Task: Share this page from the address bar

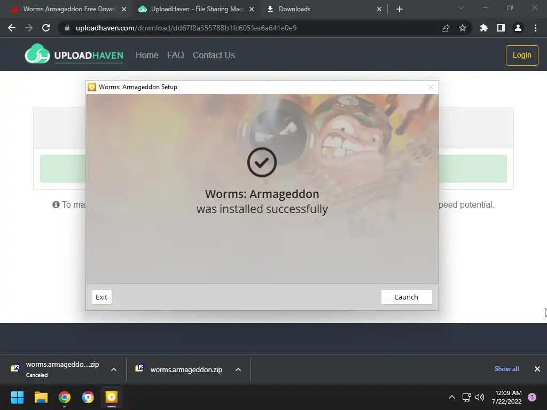Action: point(446,28)
